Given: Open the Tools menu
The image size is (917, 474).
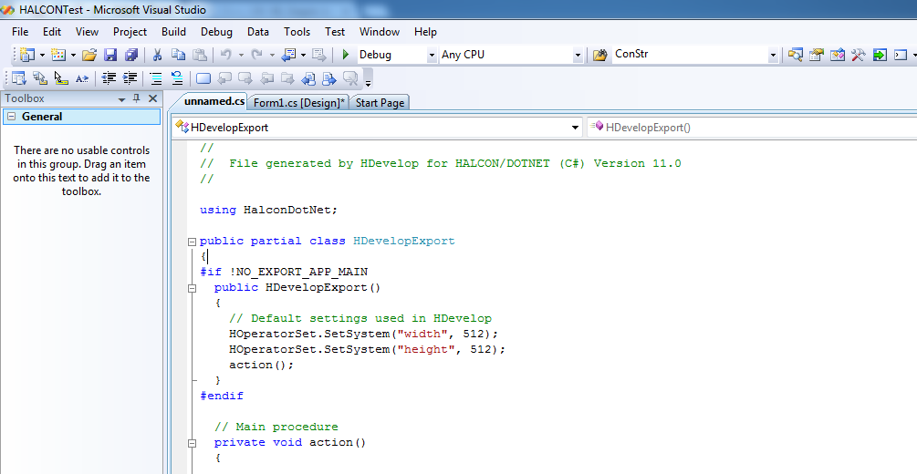Looking at the screenshot, I should pos(297,32).
